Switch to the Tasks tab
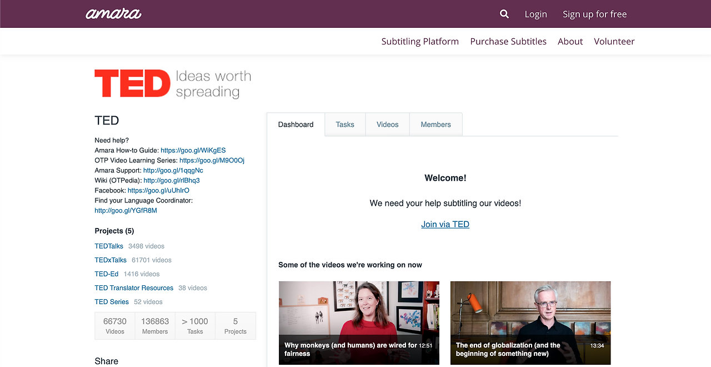 tap(345, 125)
